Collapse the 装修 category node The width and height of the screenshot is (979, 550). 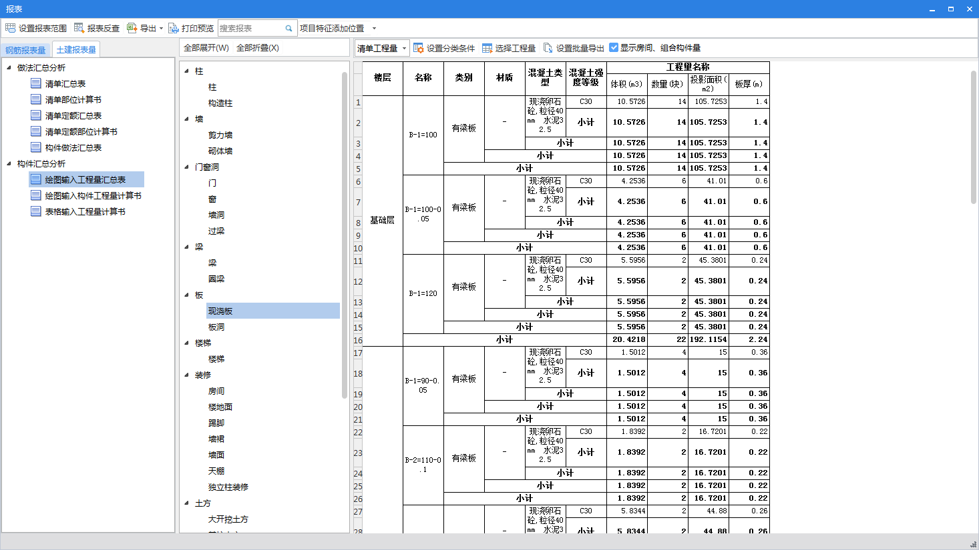coord(186,375)
